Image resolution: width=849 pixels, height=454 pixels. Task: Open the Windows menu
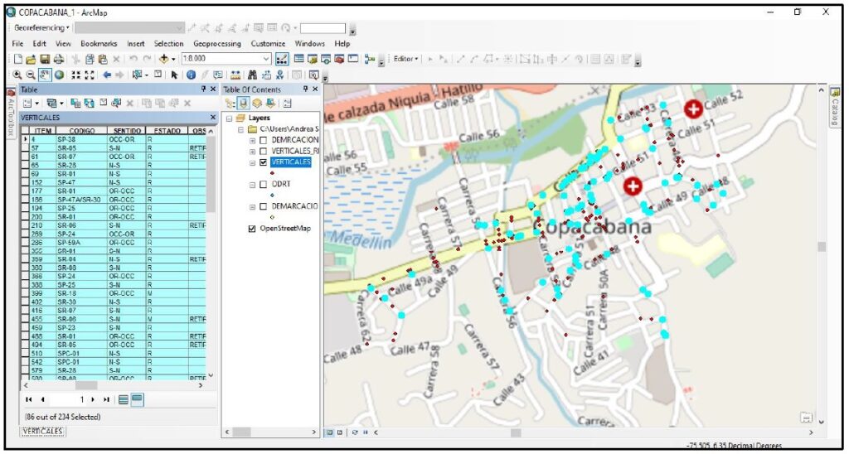(x=309, y=44)
